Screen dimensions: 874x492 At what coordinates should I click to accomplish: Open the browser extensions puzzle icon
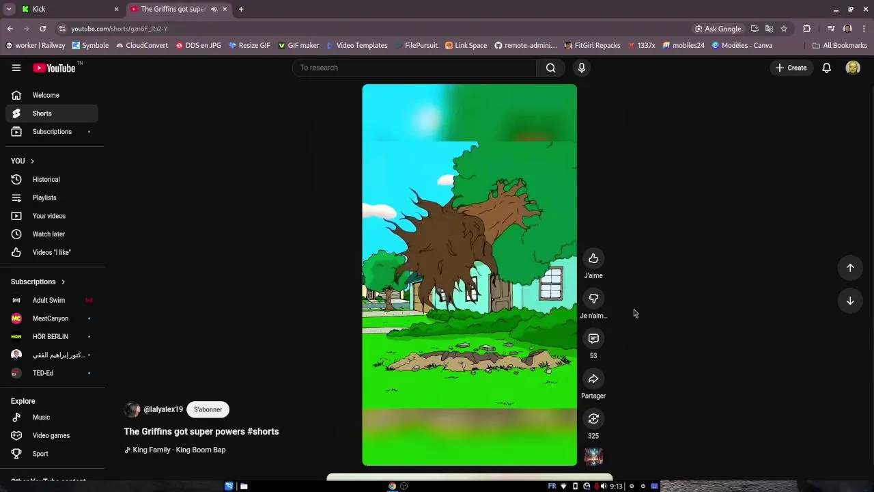(x=807, y=29)
